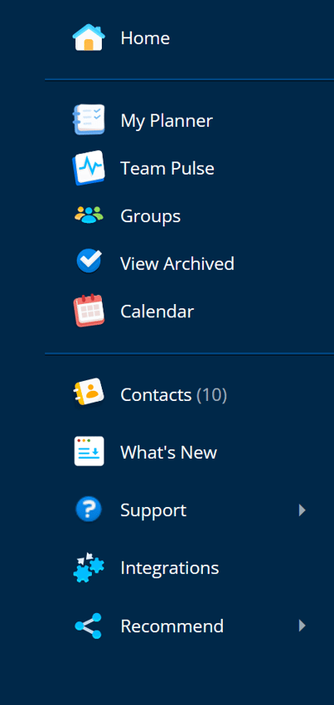This screenshot has height=705, width=334.
Task: Open My Planner notebook icon
Action: (x=89, y=120)
